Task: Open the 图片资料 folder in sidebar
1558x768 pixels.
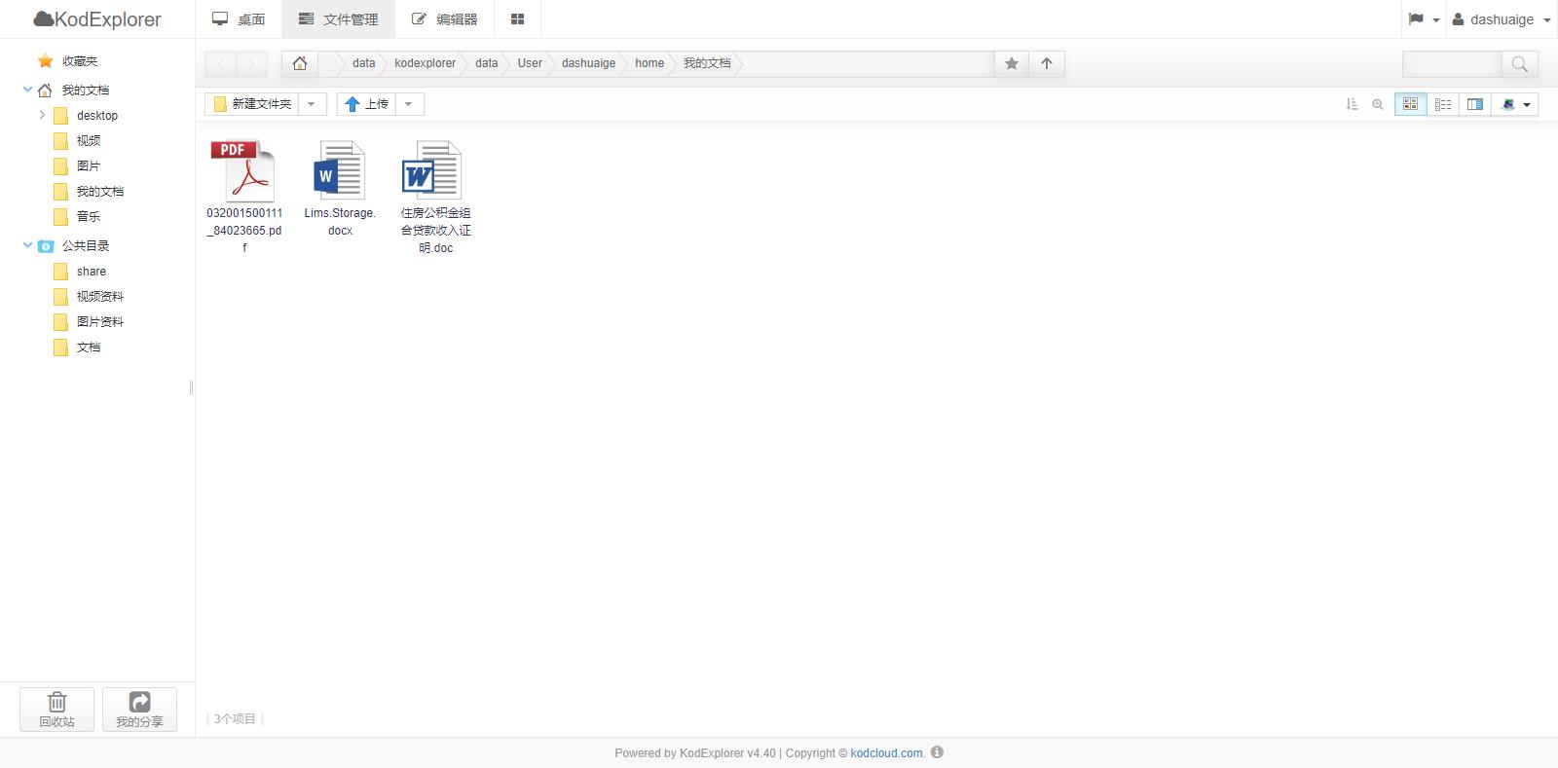Action: coord(100,322)
